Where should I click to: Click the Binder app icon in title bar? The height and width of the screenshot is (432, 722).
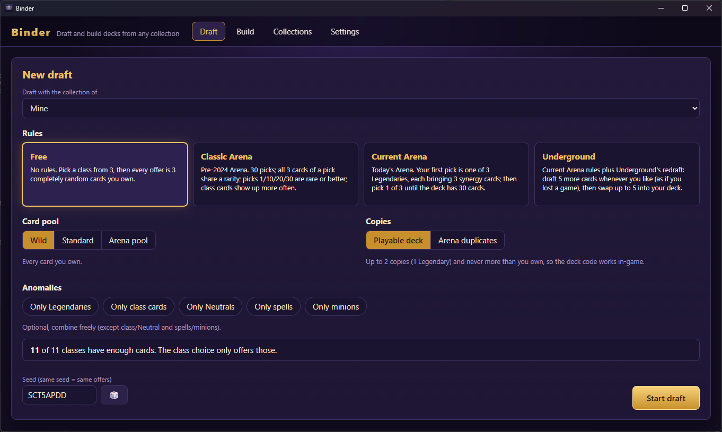pos(8,8)
